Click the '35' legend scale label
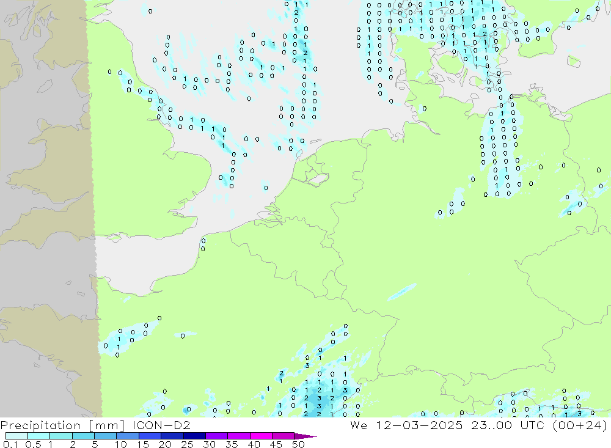 click(232, 444)
